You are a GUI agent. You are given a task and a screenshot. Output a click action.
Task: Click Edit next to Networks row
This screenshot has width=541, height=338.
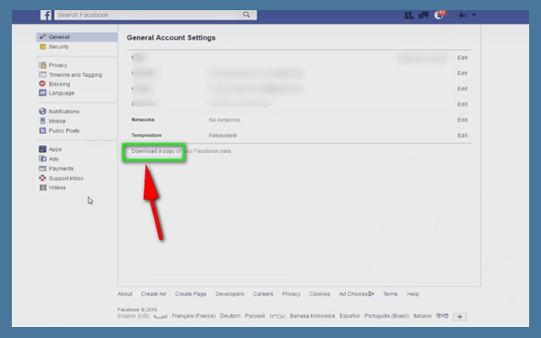[x=462, y=119]
